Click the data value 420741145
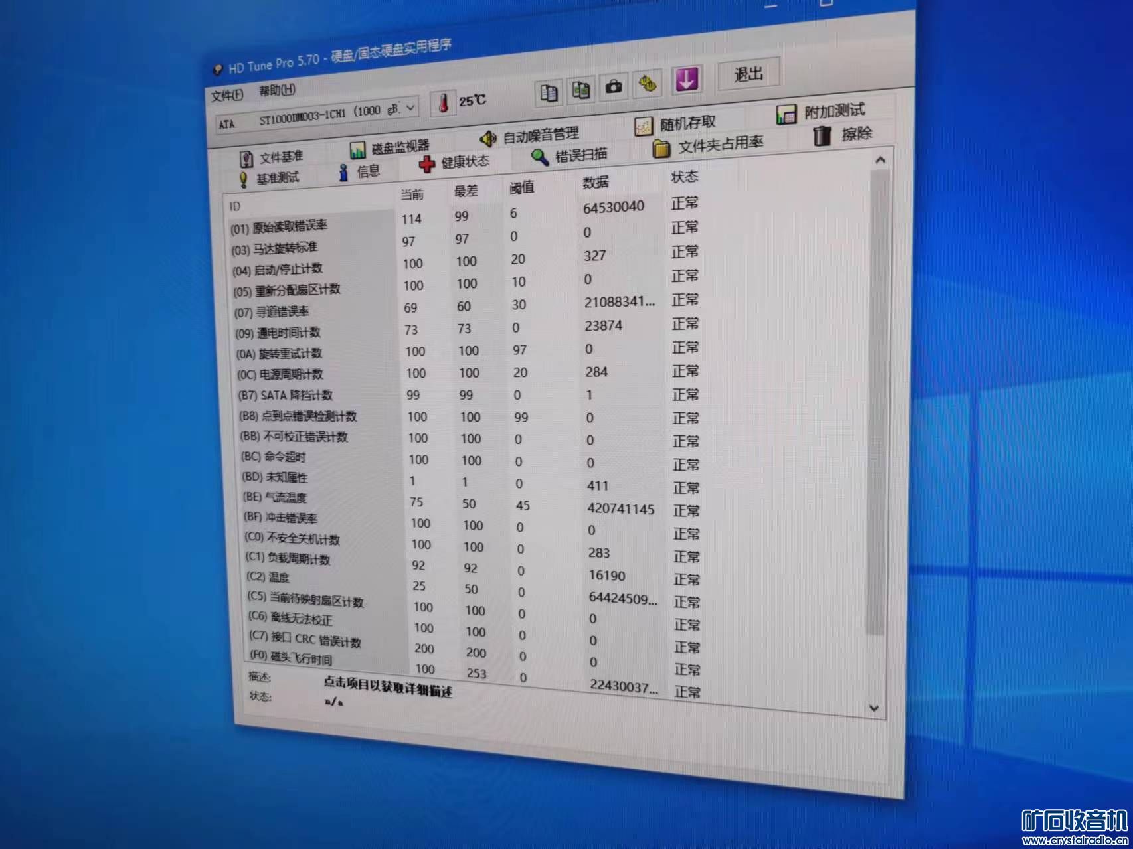1133x849 pixels. tap(621, 509)
